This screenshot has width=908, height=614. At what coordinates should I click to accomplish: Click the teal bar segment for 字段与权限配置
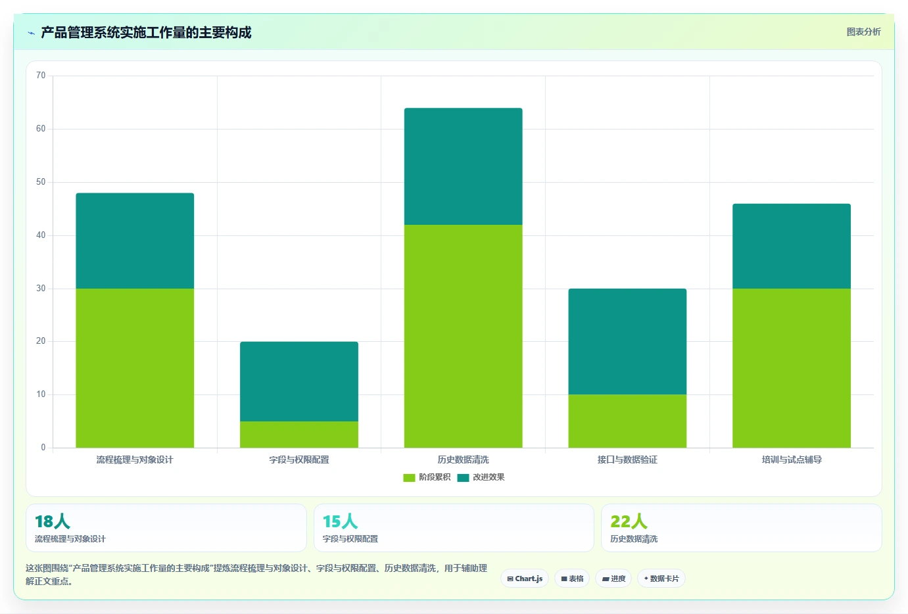click(299, 381)
